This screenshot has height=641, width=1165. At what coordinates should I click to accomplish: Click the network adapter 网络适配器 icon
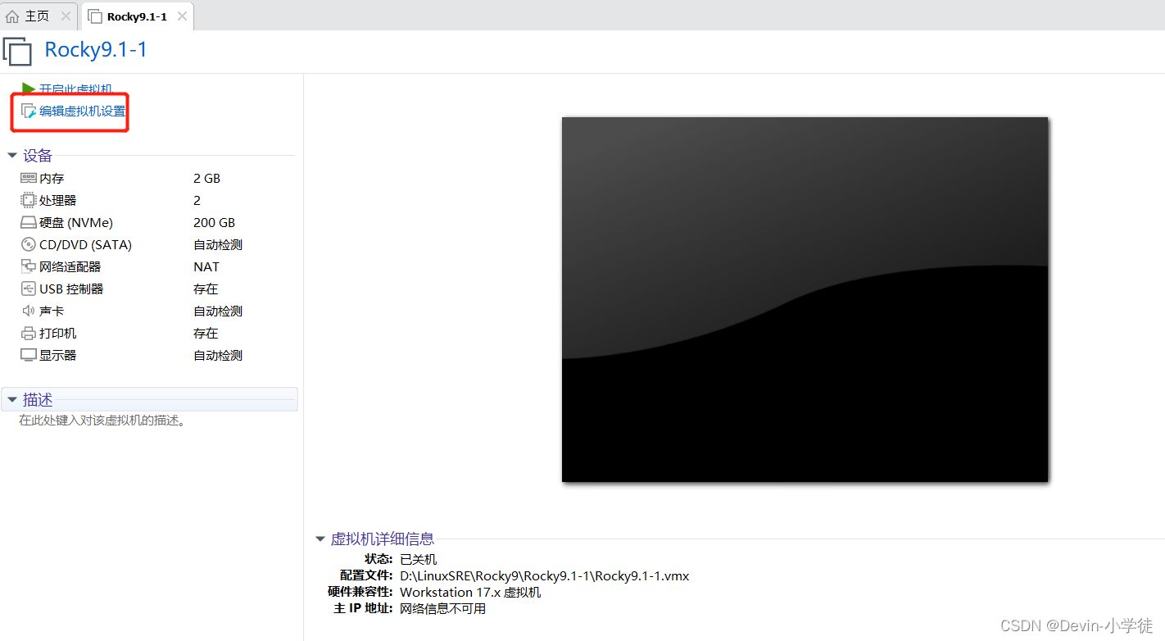[29, 266]
